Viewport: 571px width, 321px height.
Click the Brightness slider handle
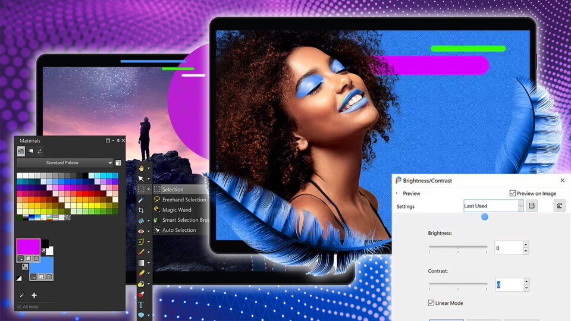pyautogui.click(x=458, y=247)
